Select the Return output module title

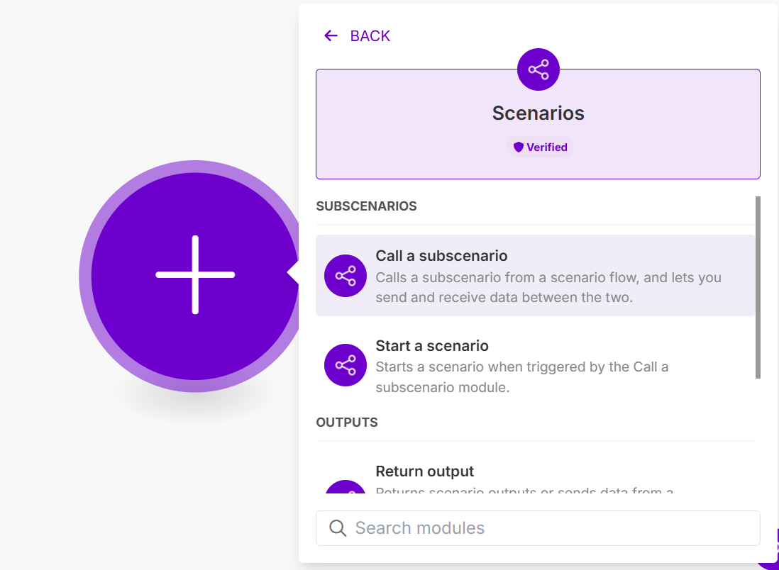424,471
